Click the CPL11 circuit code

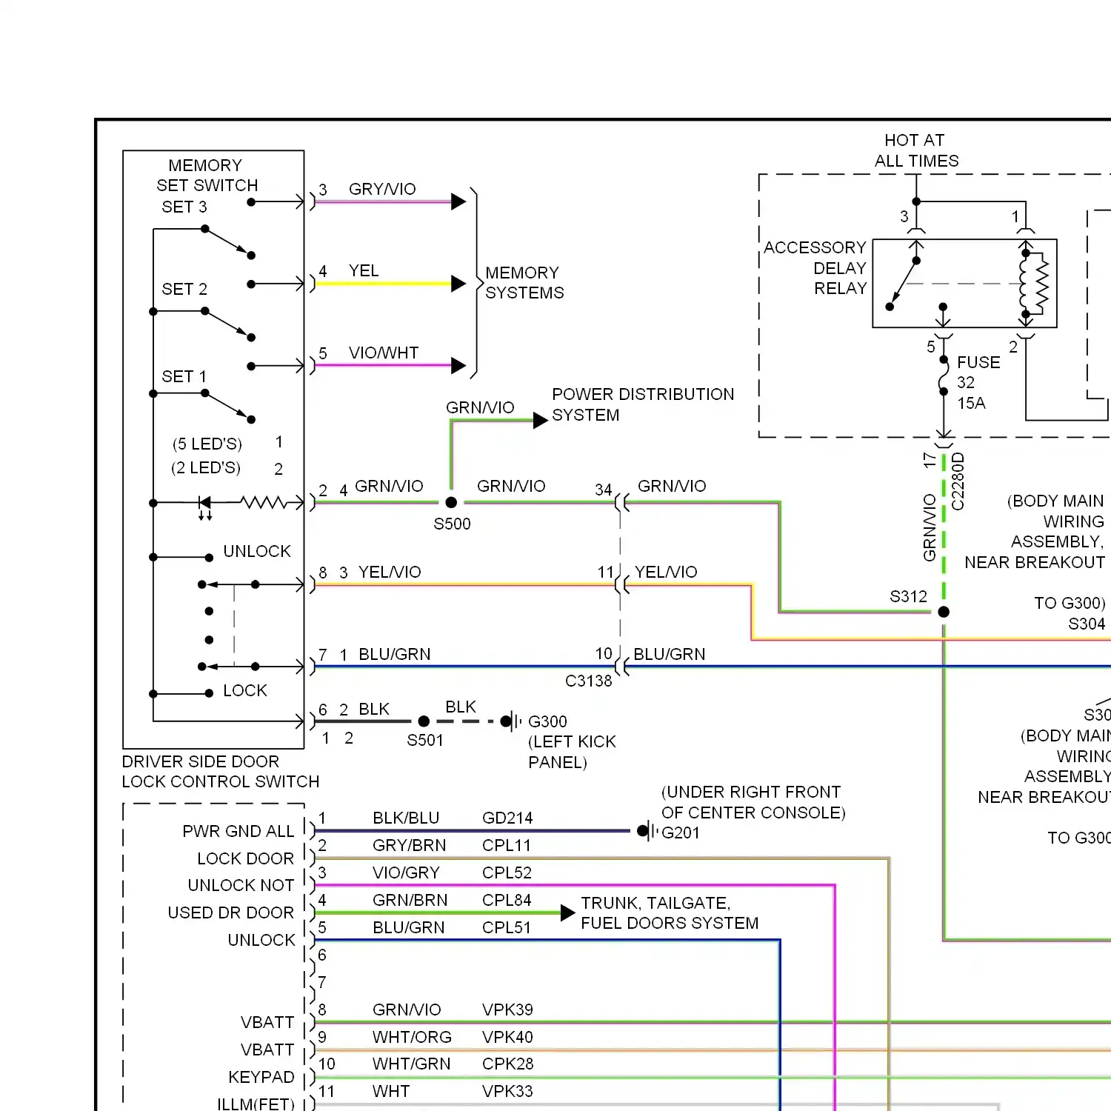pos(507,845)
